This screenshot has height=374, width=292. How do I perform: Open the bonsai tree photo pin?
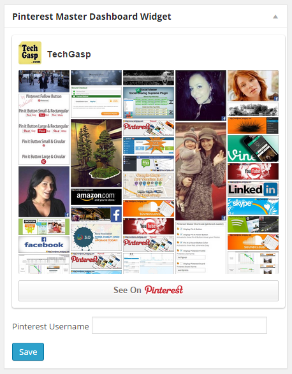pos(96,153)
